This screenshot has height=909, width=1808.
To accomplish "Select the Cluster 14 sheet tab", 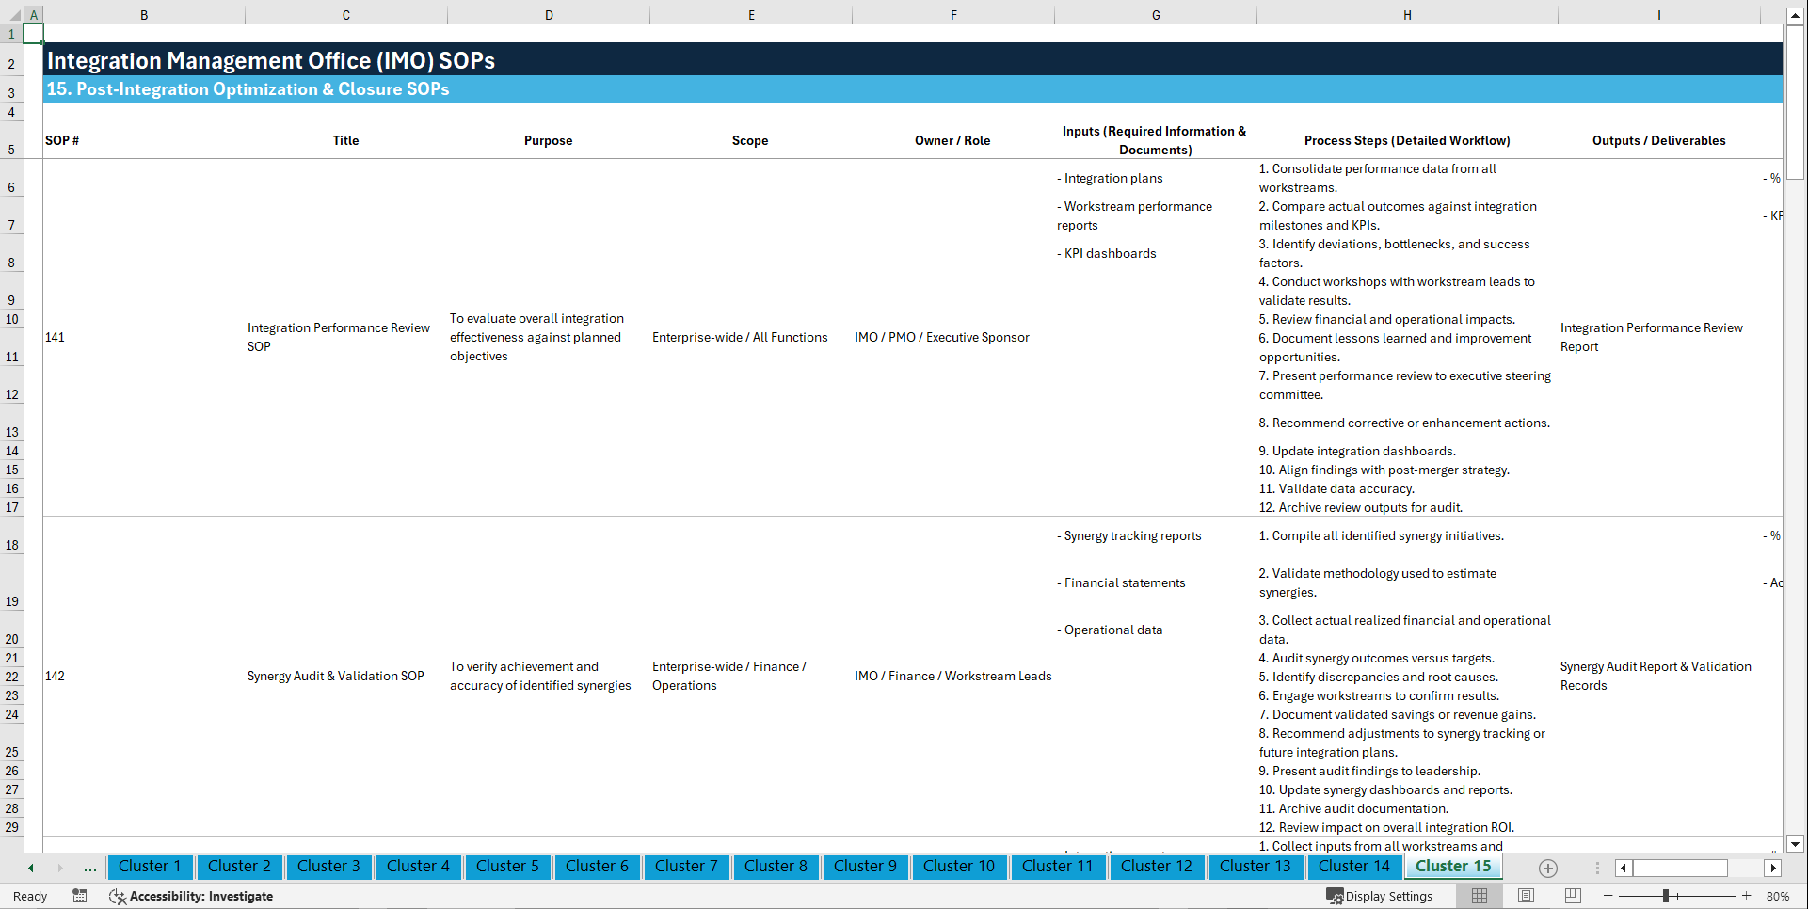I will (x=1353, y=867).
